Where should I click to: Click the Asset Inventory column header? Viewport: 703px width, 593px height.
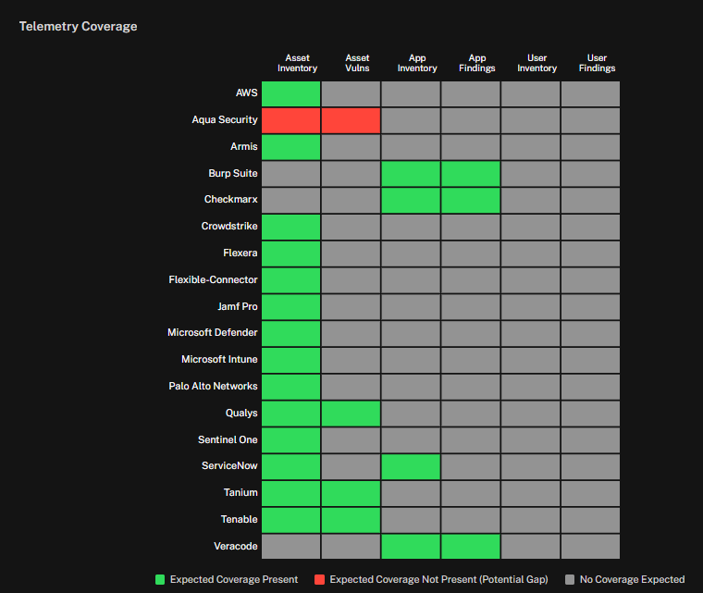pyautogui.click(x=297, y=63)
